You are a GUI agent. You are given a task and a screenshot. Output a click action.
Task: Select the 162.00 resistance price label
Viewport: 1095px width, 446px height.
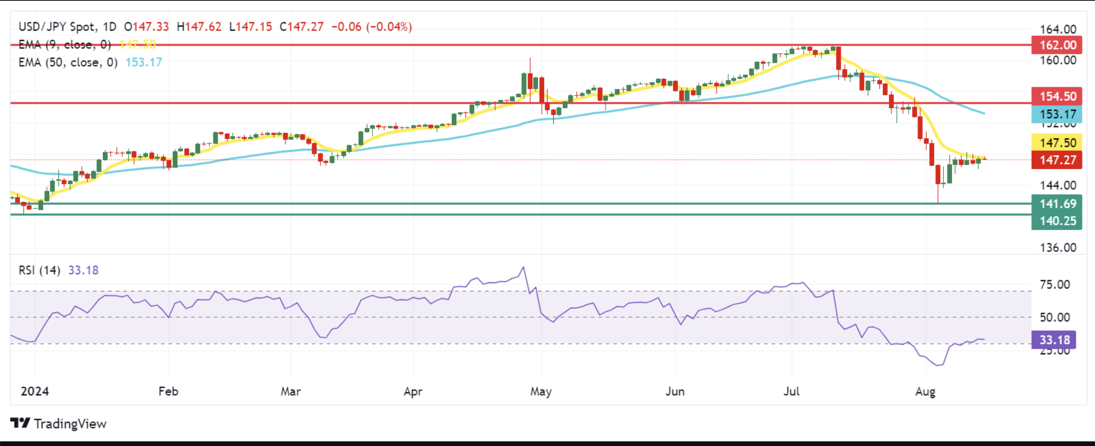coord(1057,45)
